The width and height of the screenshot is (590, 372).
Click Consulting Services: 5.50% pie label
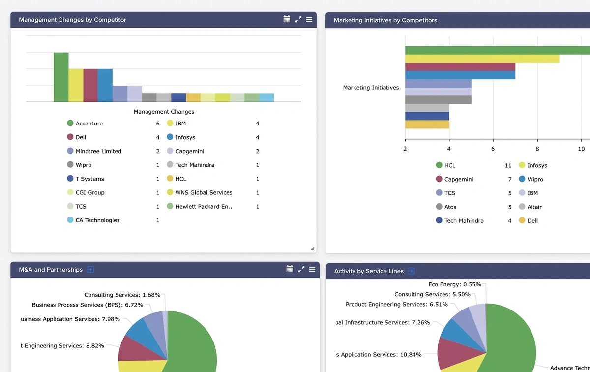(433, 294)
